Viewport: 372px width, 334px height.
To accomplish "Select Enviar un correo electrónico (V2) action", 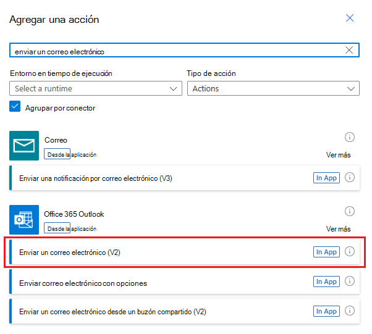I will (184, 252).
